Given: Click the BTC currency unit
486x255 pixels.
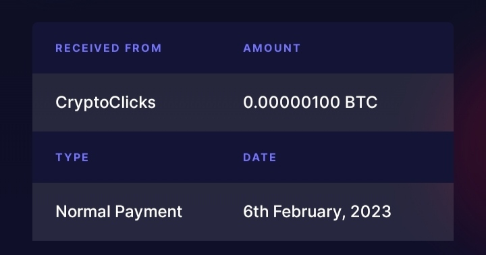Looking at the screenshot, I should tap(361, 103).
